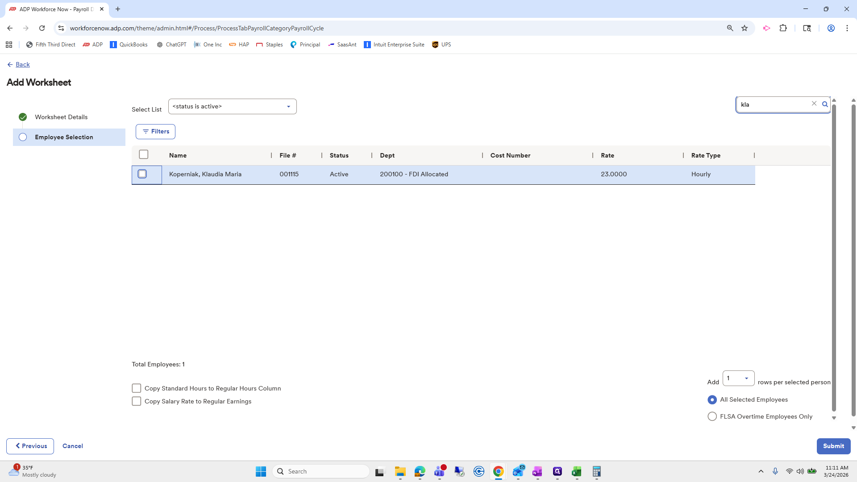Select FLSA Overtime Employees Only option
The image size is (857, 482).
click(x=712, y=416)
